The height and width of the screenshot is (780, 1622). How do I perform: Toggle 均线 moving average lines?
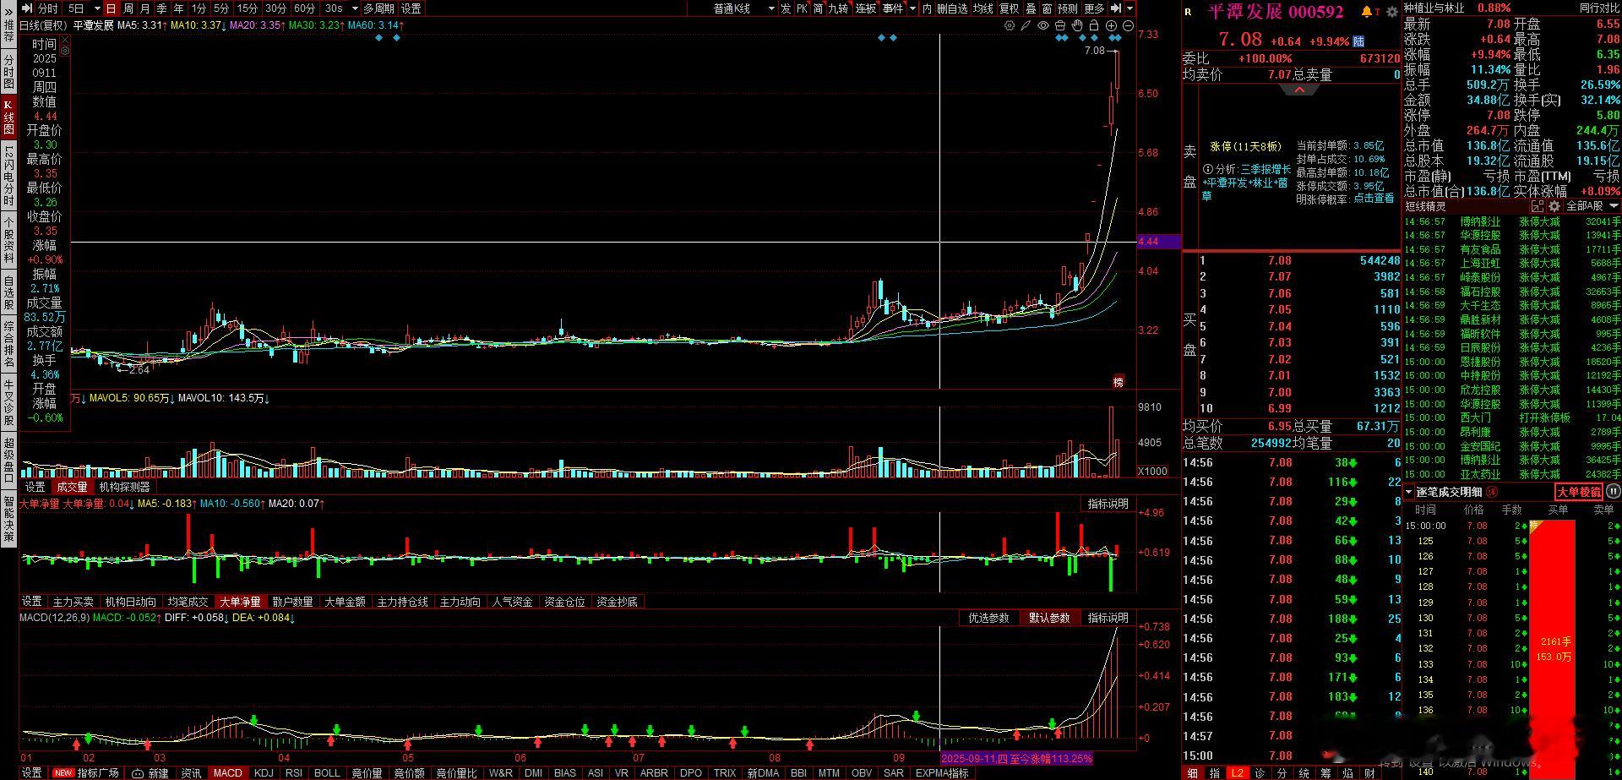(x=982, y=8)
